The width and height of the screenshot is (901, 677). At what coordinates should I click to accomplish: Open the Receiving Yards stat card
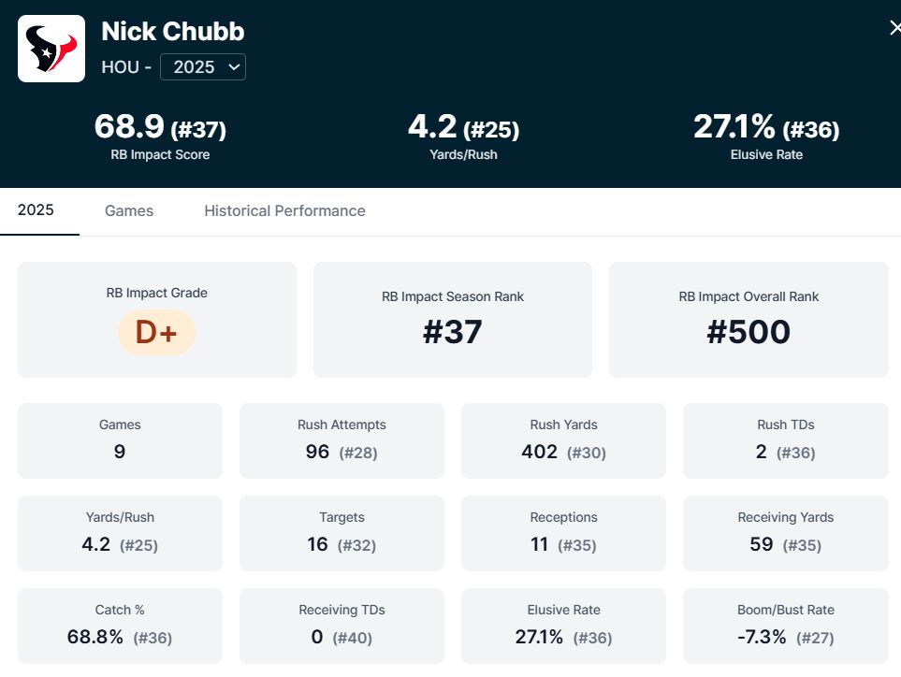tap(785, 533)
